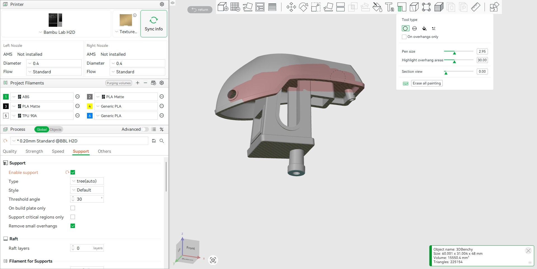
Task: Choose the Gap fill tool type
Action: pyautogui.click(x=434, y=28)
